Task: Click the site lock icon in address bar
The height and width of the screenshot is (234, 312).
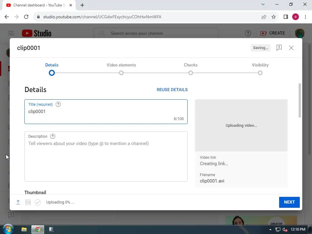Action: (x=38, y=17)
